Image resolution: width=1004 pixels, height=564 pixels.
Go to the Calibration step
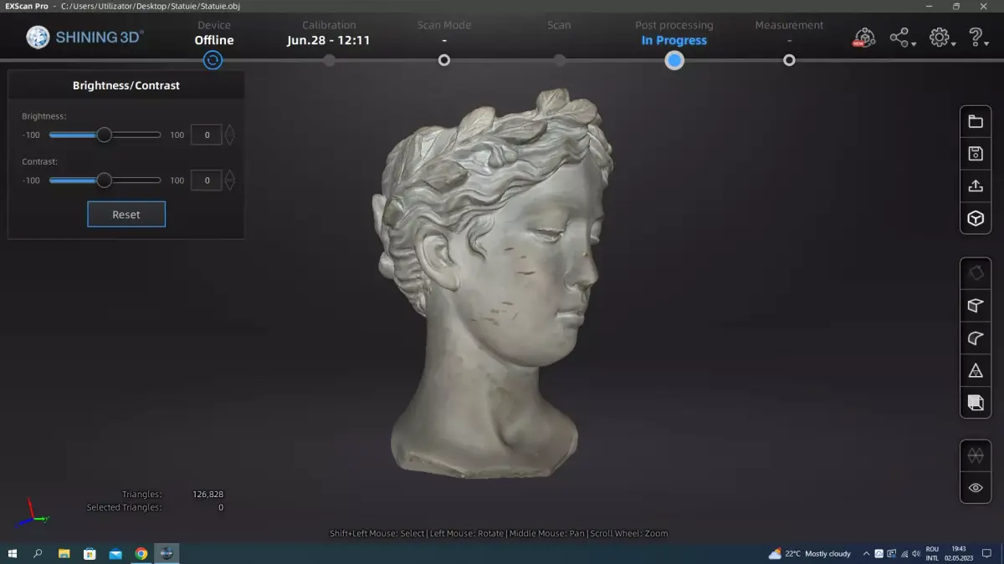(x=329, y=33)
